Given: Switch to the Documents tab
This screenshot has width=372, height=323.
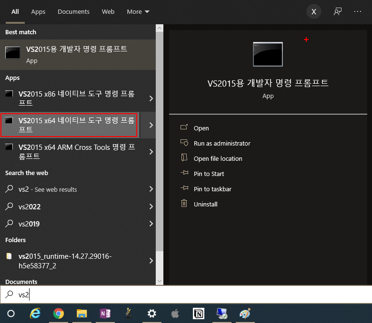Looking at the screenshot, I should tap(73, 11).
